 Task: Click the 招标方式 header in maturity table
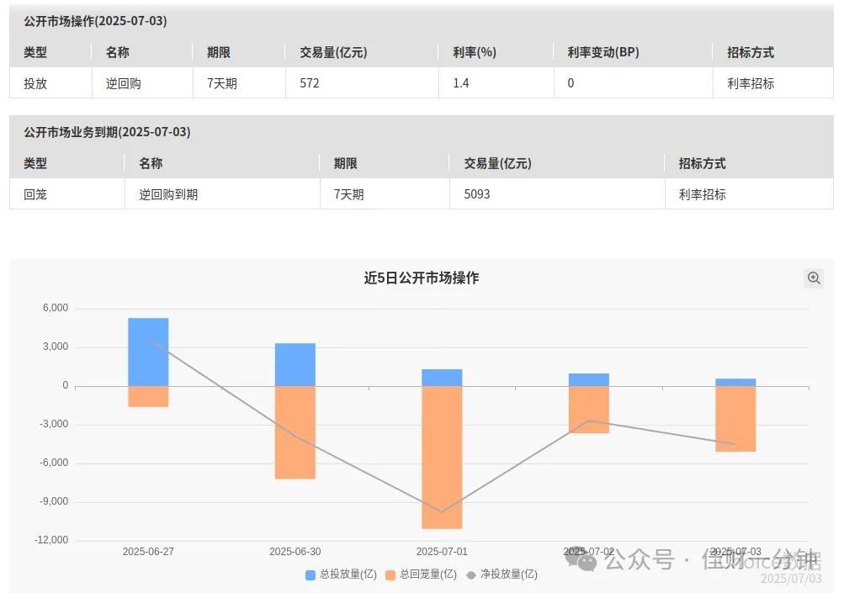click(x=702, y=163)
